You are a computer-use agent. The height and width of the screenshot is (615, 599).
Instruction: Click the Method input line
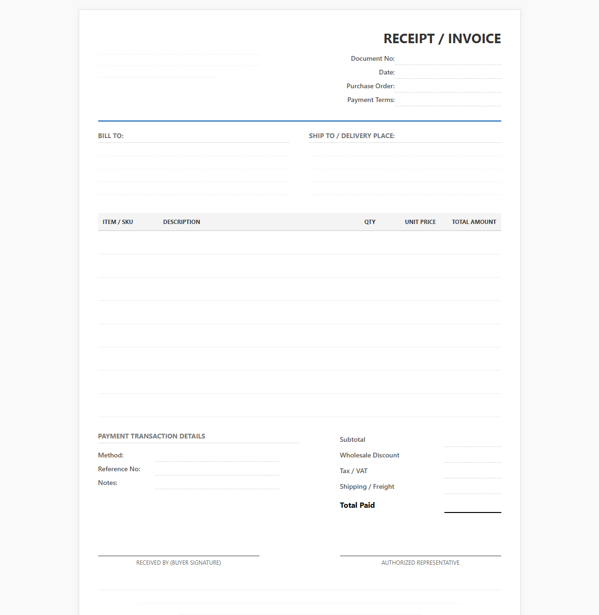tap(217, 456)
